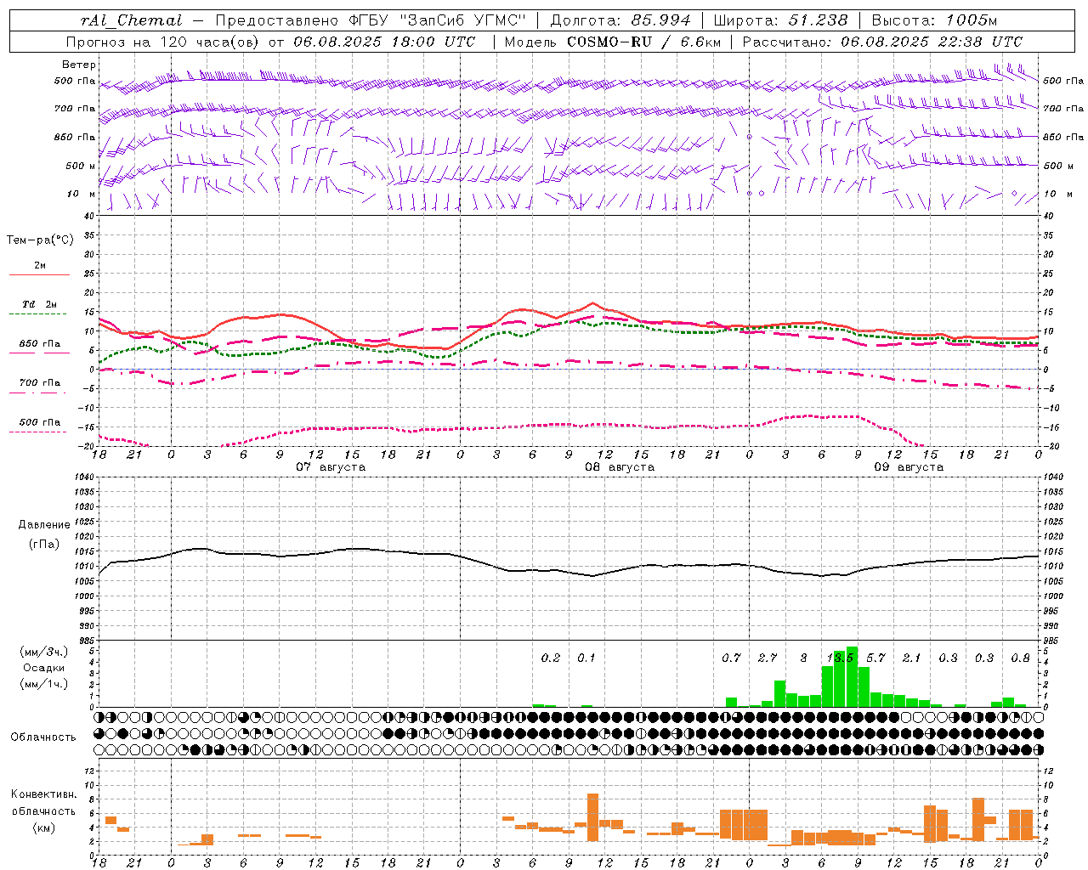Select the latitude value Широта: 51.238
The width and height of the screenshot is (1088, 870).
[780, 20]
